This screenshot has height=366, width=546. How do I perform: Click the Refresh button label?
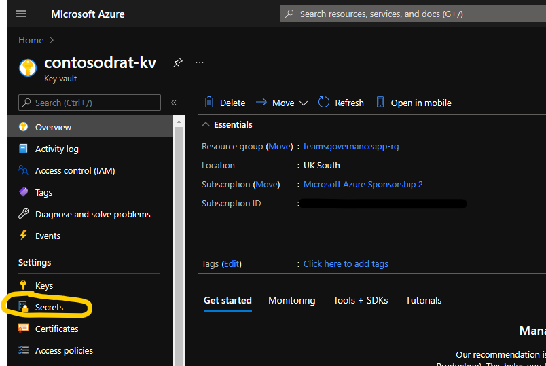click(x=349, y=103)
